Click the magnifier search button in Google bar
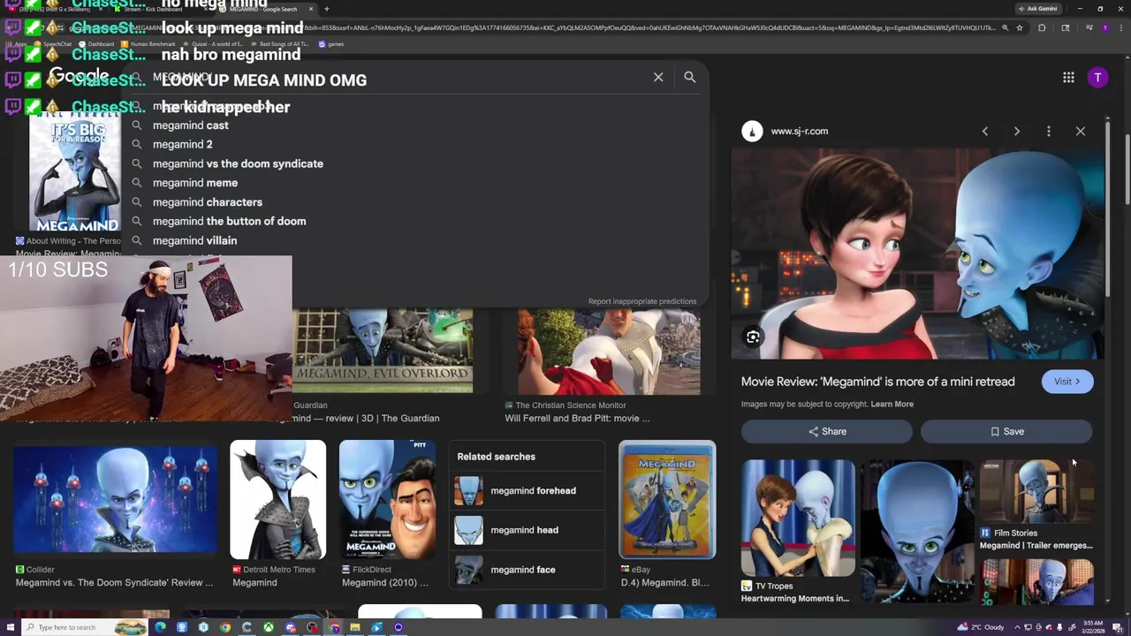 690,78
